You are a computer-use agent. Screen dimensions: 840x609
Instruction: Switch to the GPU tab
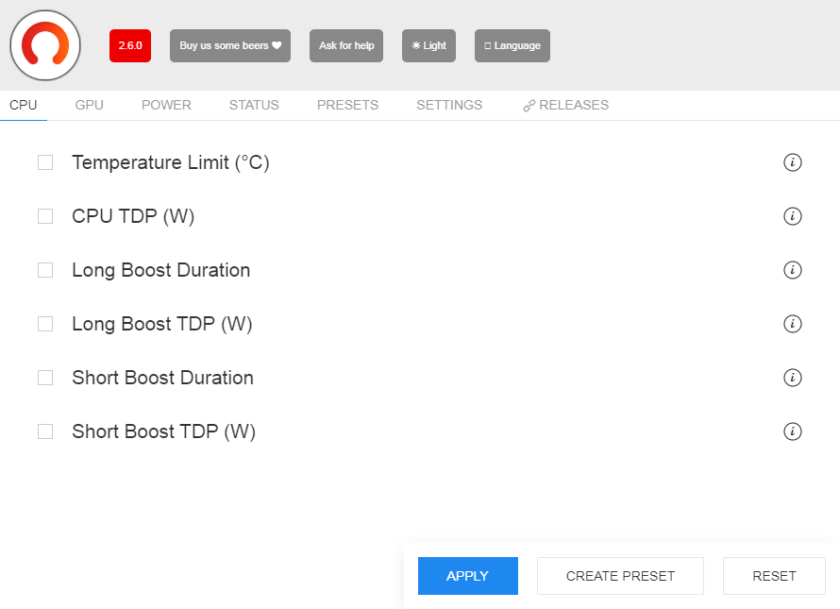point(90,105)
